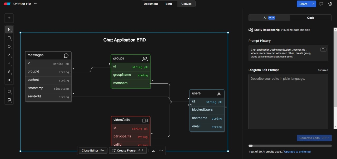Click the AI credits usage bar
This screenshot has width=337, height=159.
(x=290, y=146)
